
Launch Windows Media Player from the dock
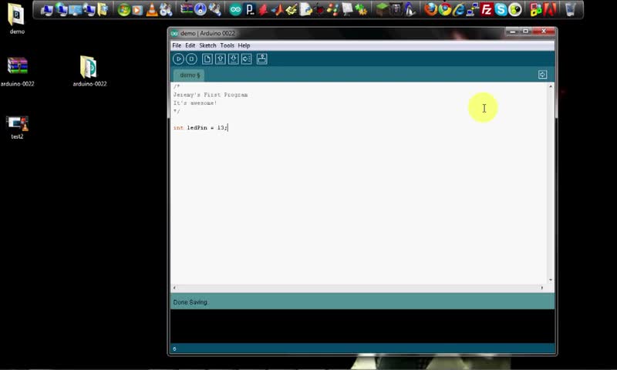(137, 9)
